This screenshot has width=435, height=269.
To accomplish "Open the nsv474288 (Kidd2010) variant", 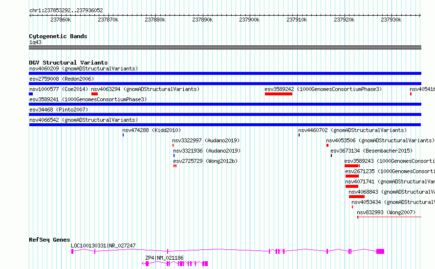I will click(152, 130).
